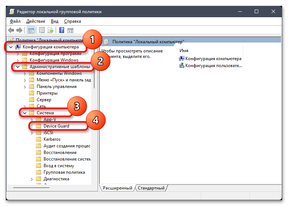Expand the Панель управления node
This screenshot has width=288, height=206.
click(x=25, y=87)
